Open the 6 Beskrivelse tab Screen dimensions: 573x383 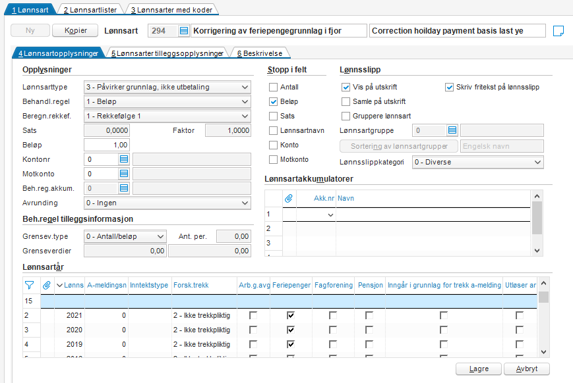pyautogui.click(x=260, y=53)
